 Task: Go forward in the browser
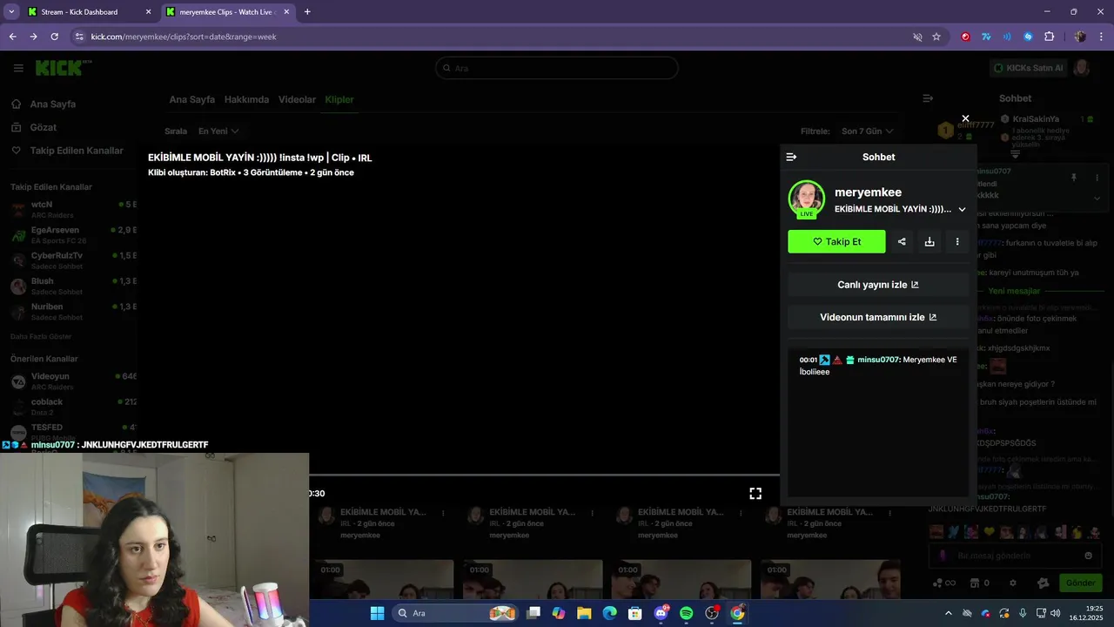pyautogui.click(x=33, y=37)
